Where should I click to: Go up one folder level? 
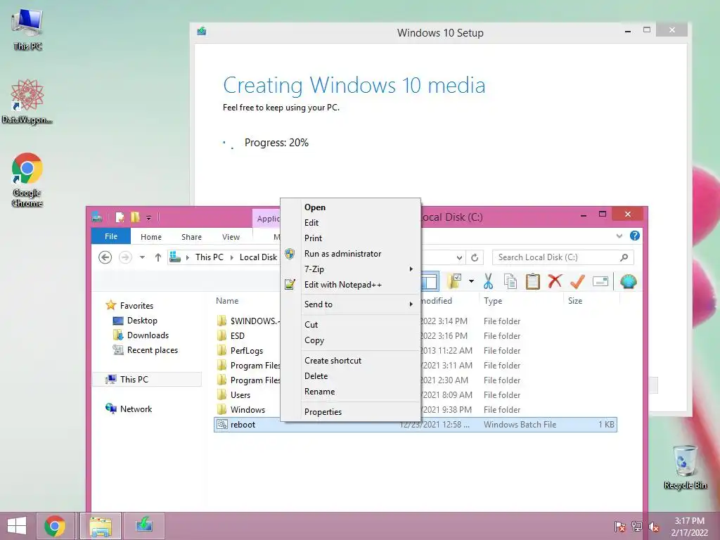click(x=158, y=257)
